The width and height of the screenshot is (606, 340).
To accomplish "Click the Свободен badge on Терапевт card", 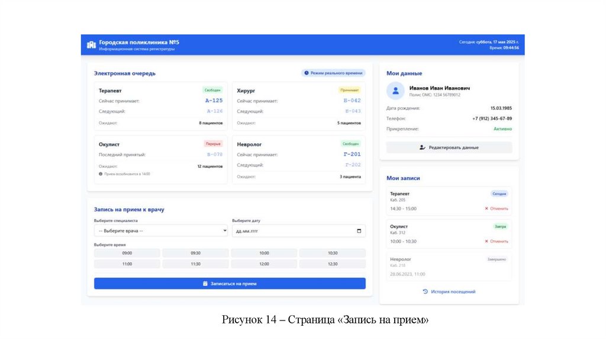I will 212,90.
